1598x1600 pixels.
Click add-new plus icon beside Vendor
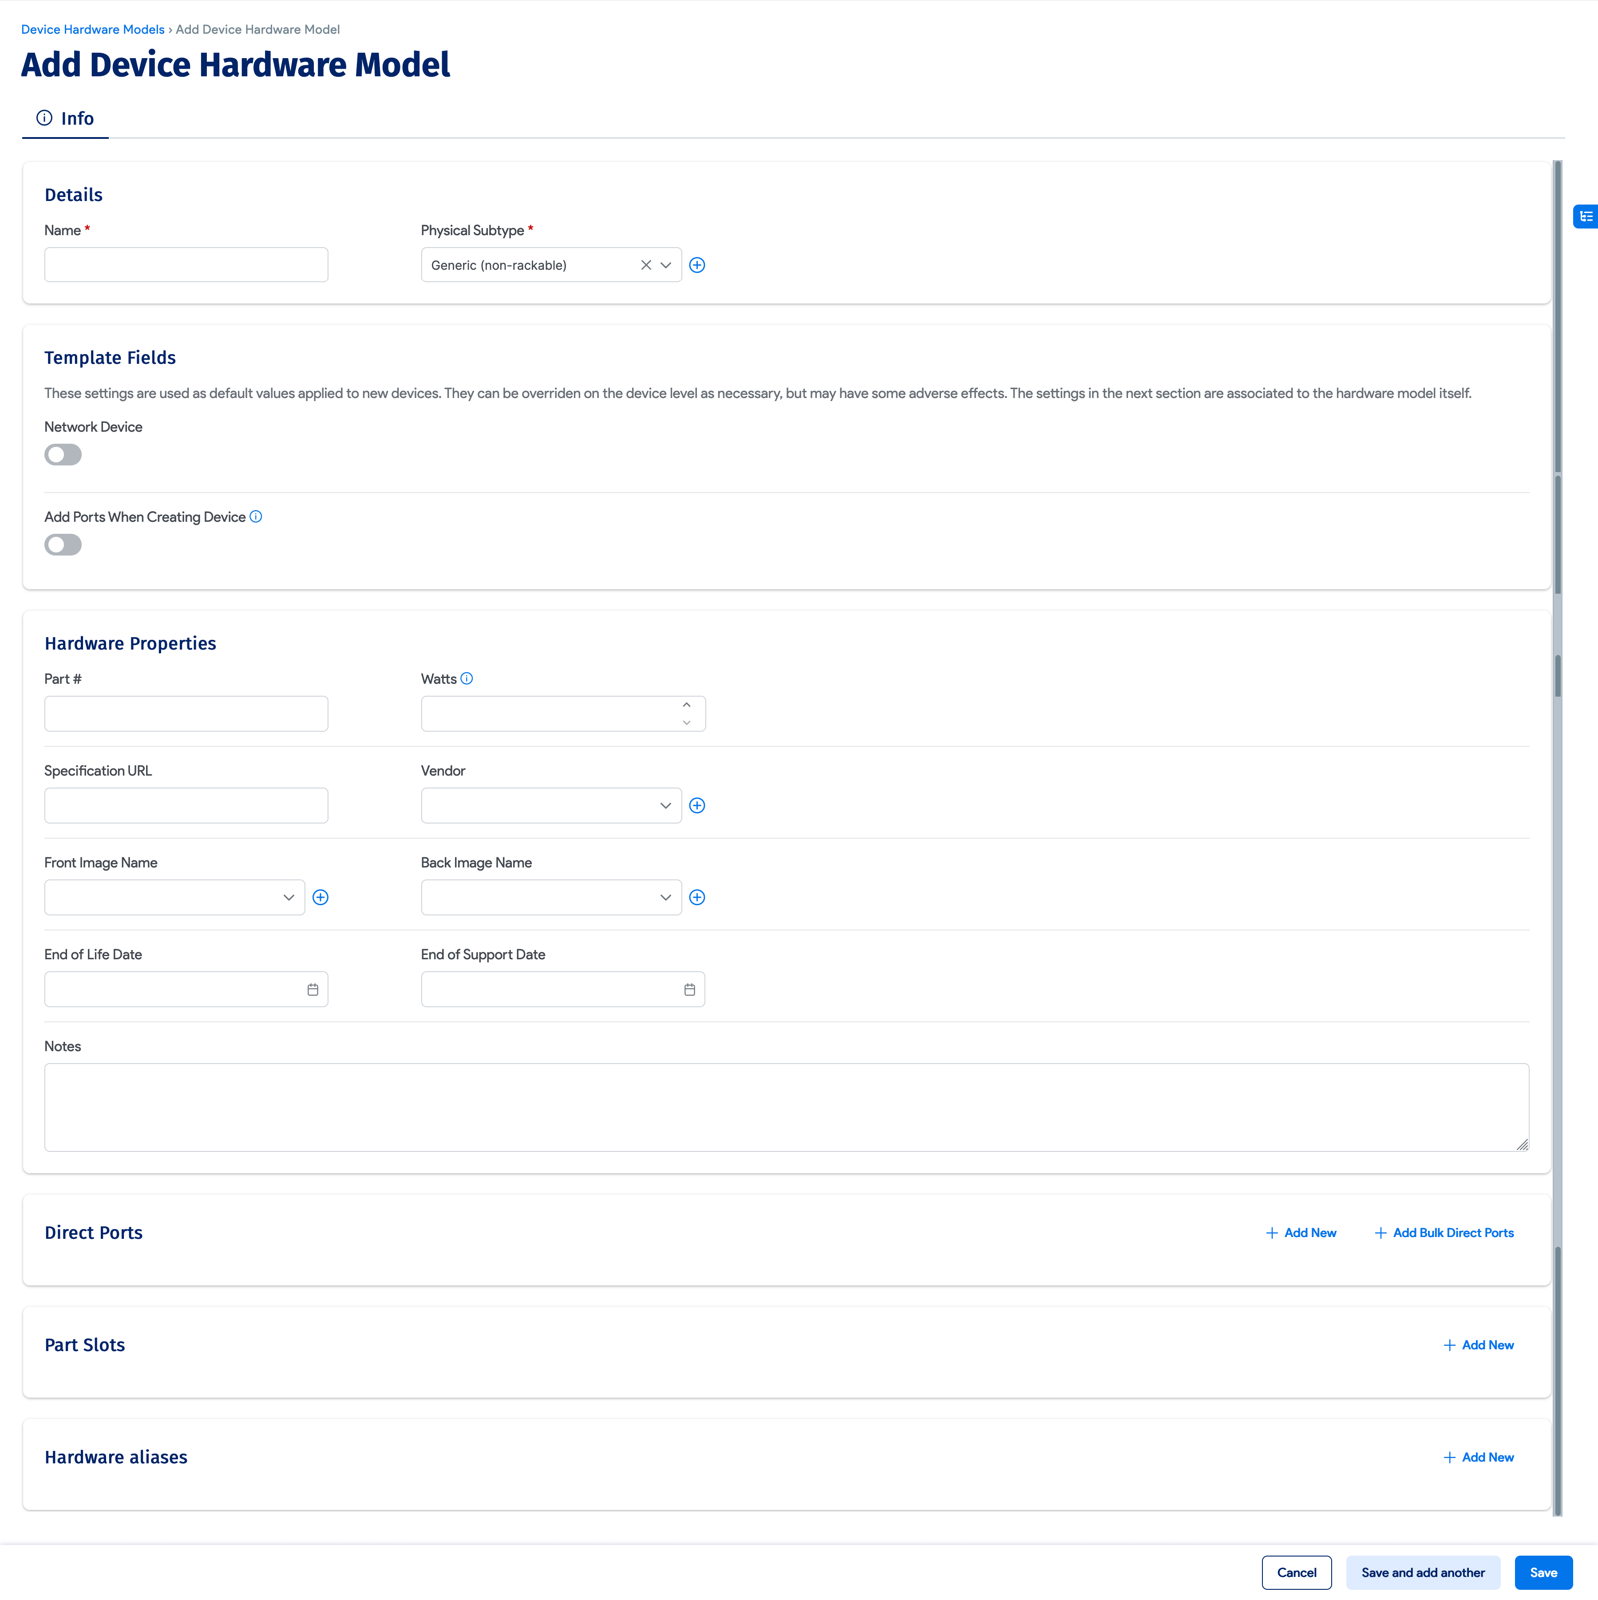pyautogui.click(x=697, y=806)
